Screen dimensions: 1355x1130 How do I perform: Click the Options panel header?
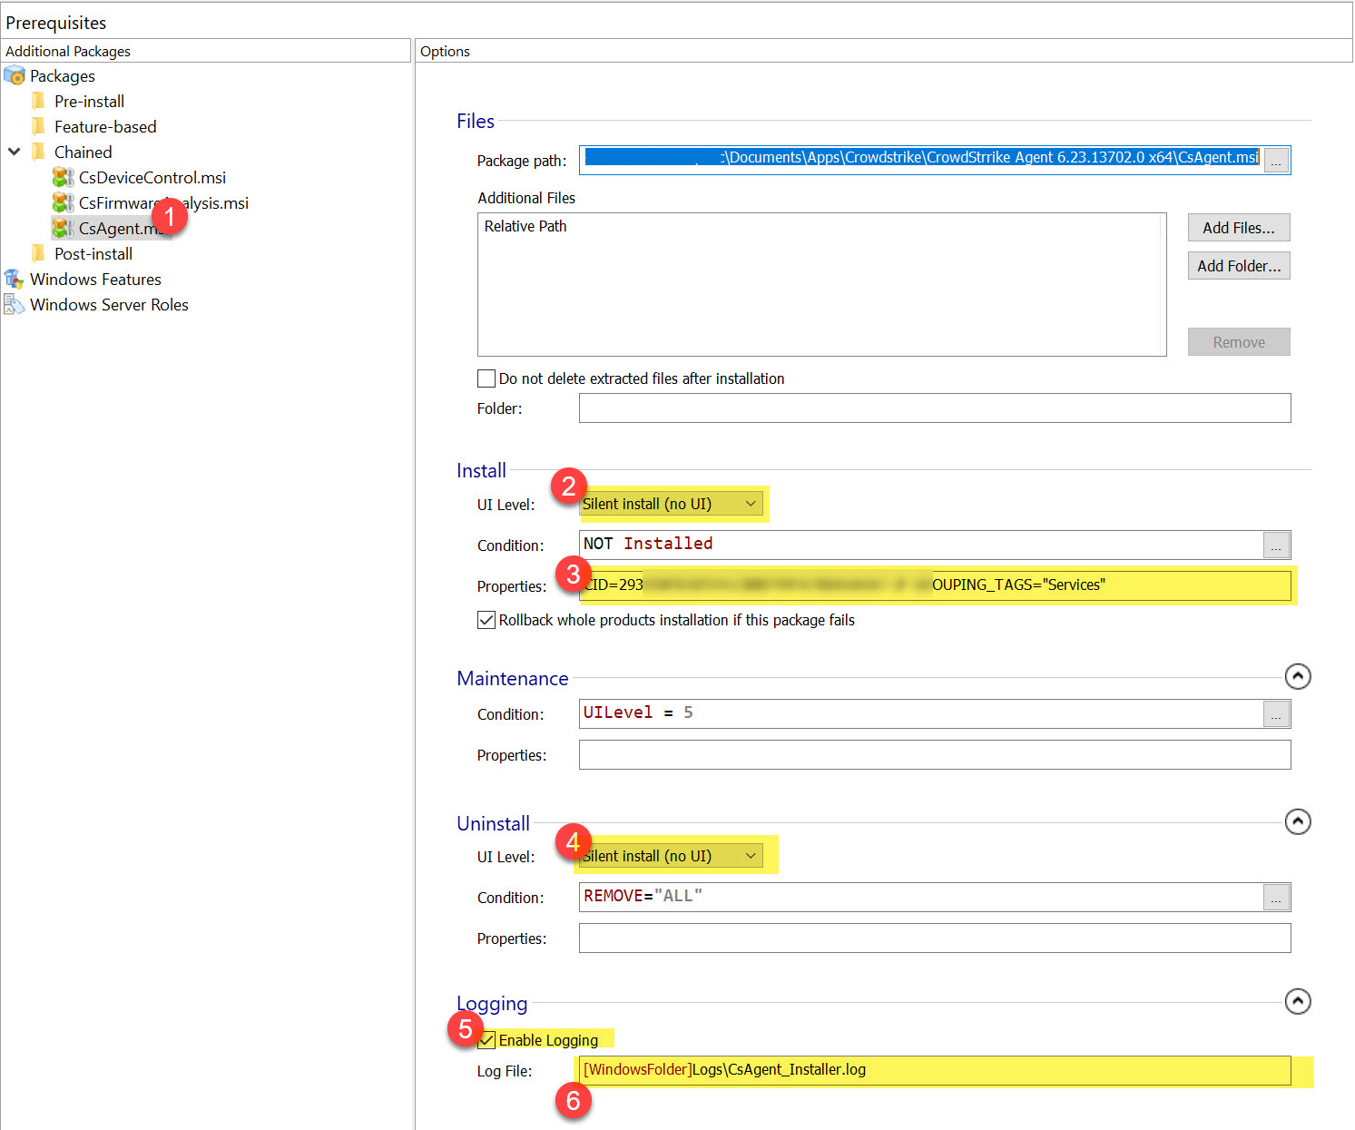pyautogui.click(x=883, y=51)
